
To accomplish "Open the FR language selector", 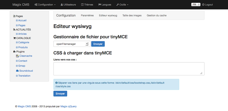I will tap(196, 5).
